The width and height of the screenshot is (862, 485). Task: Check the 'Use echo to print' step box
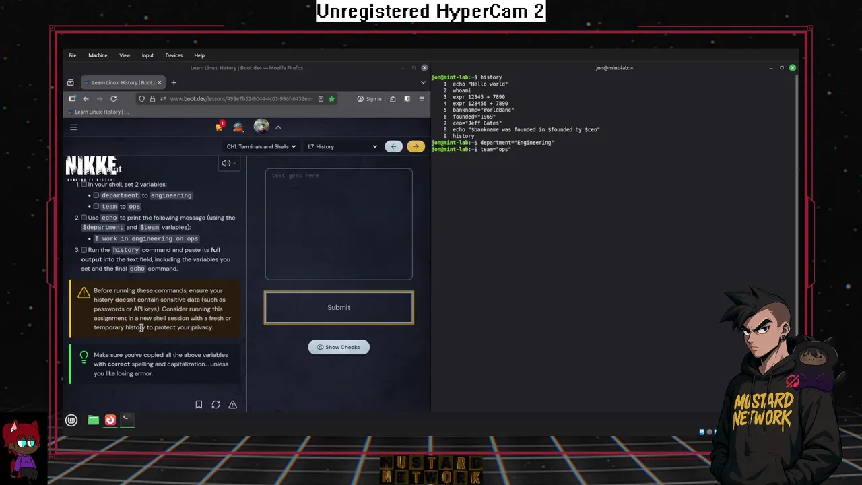(84, 218)
